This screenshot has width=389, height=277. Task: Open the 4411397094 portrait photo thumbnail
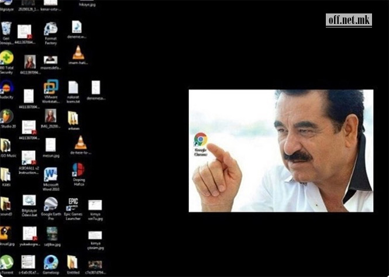coord(30,62)
